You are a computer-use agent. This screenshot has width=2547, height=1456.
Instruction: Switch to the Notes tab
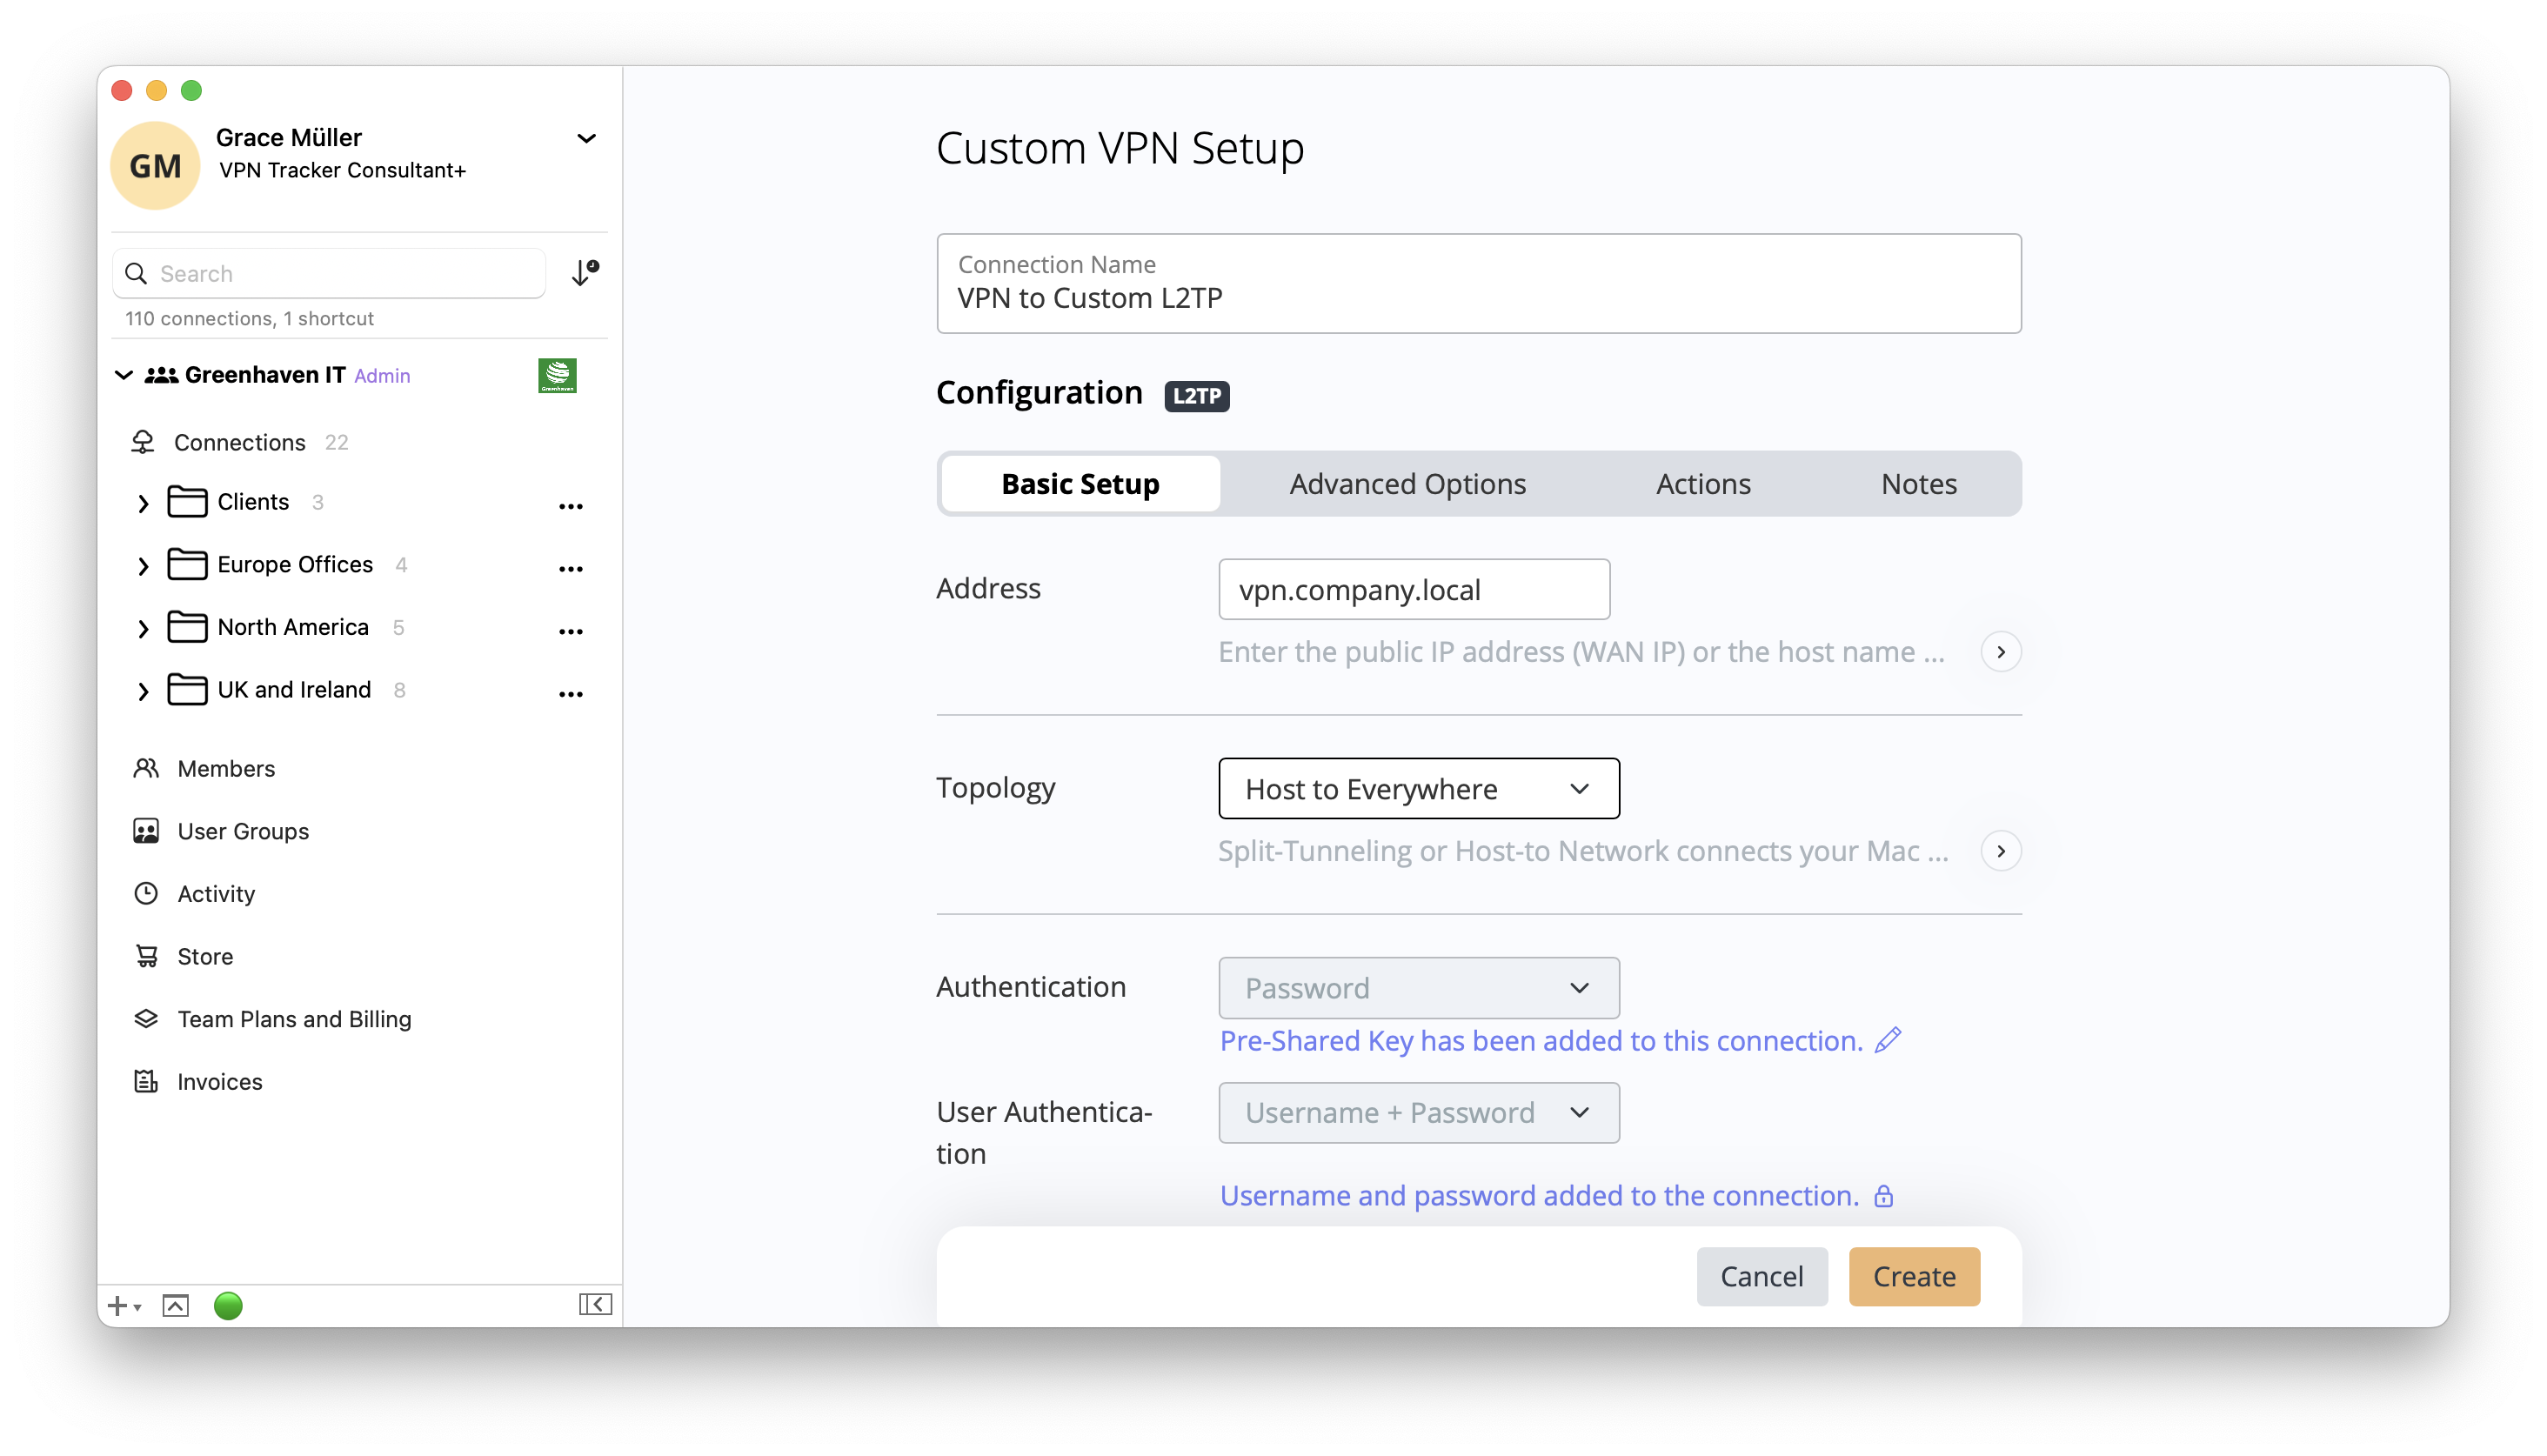coord(1918,484)
